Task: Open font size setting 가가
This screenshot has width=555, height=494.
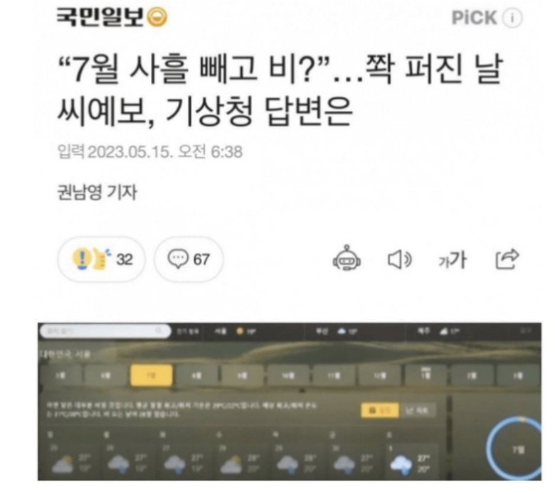Action: [453, 260]
